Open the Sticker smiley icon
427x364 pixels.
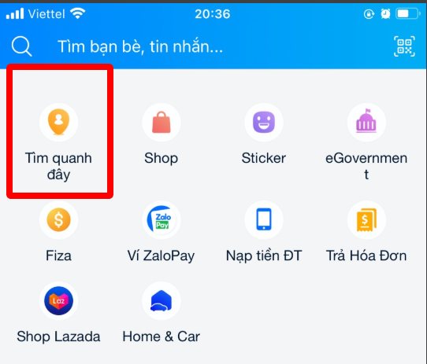pyautogui.click(x=264, y=122)
